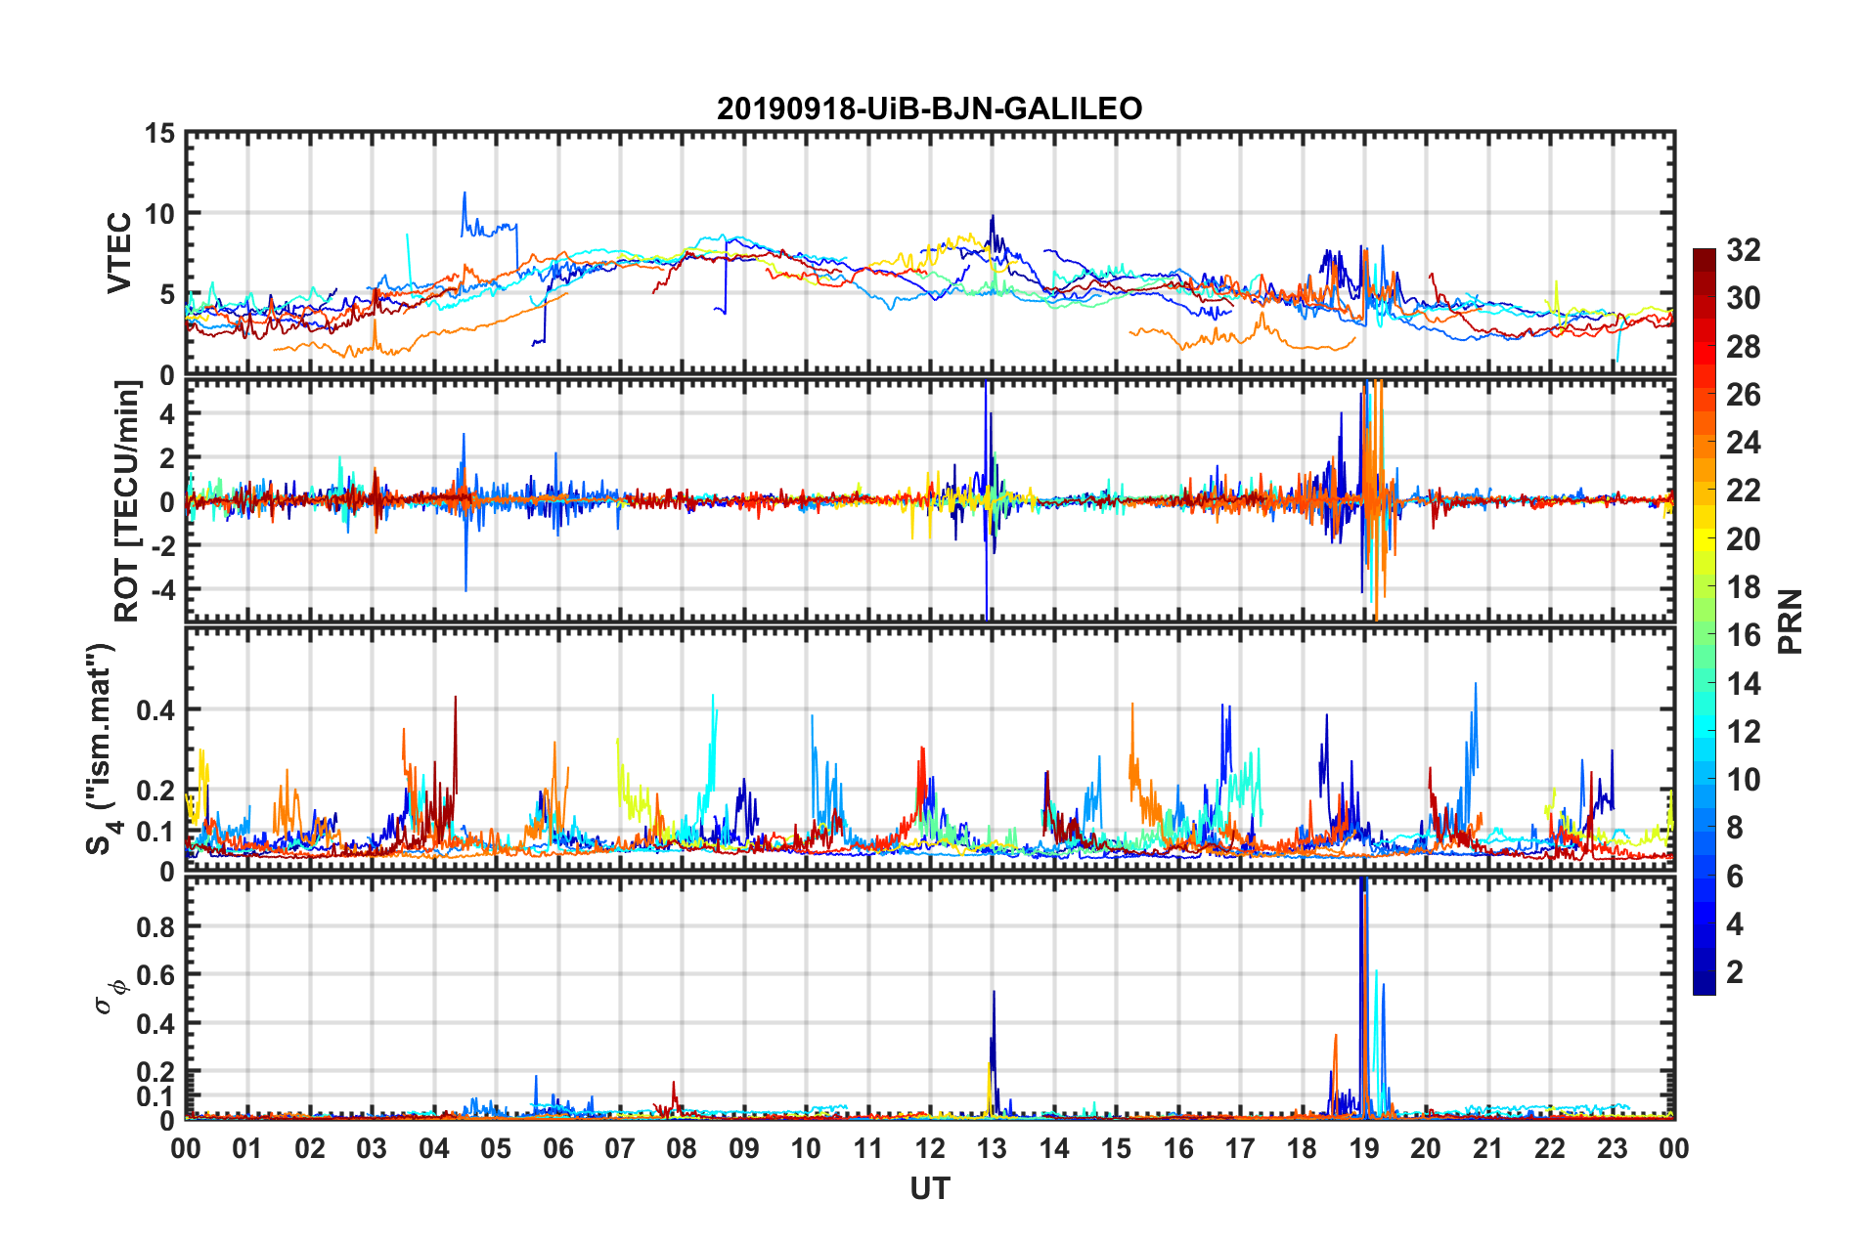The height and width of the screenshot is (1243, 1860).
Task: Click colorbar tick label 28
Action: pyautogui.click(x=1743, y=347)
